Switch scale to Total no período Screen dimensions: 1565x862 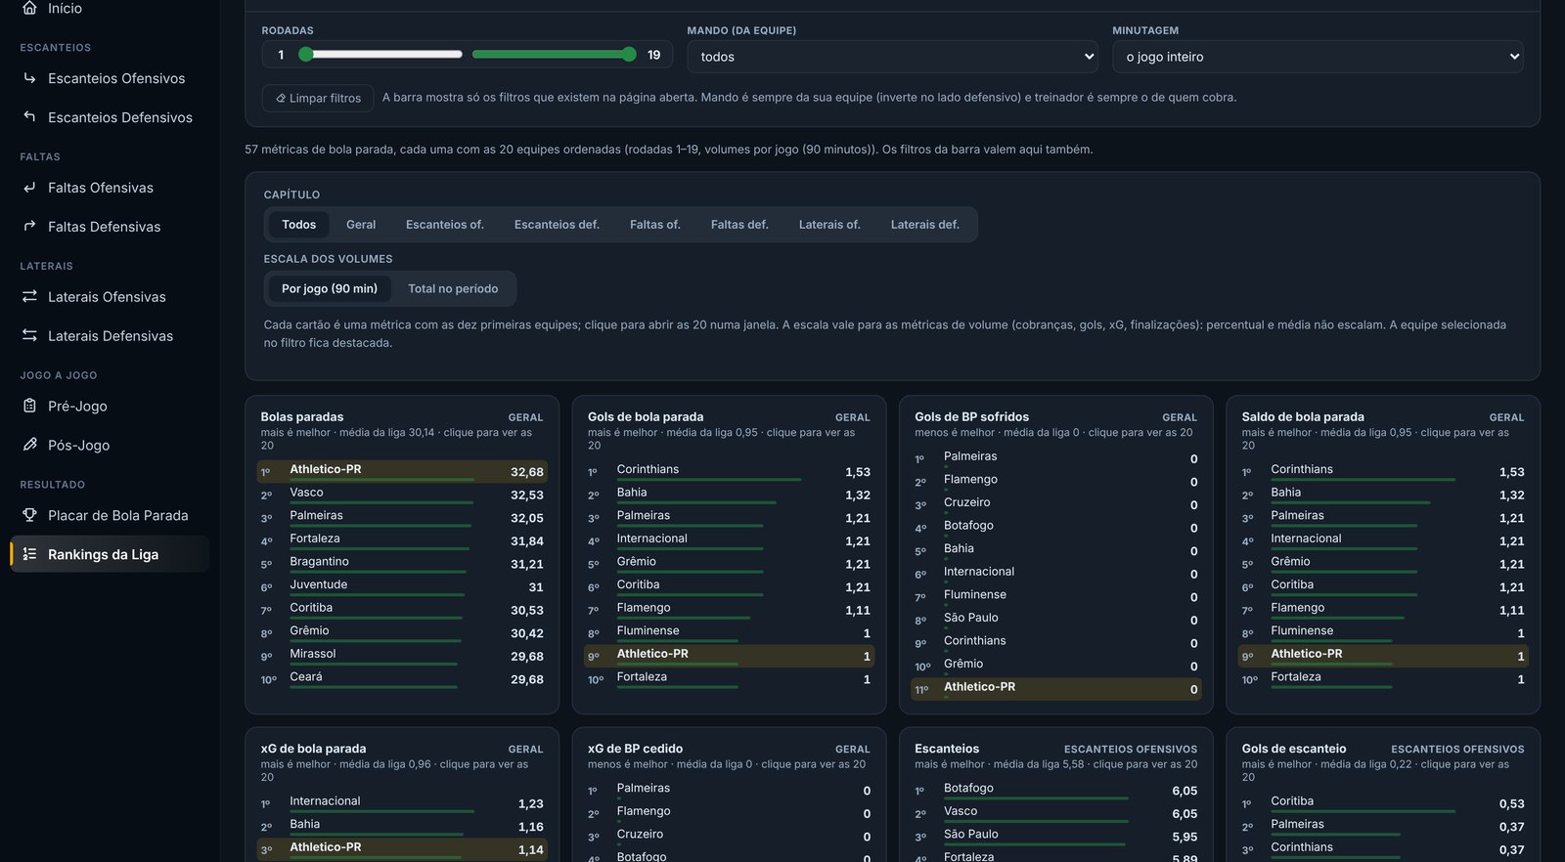[453, 289]
